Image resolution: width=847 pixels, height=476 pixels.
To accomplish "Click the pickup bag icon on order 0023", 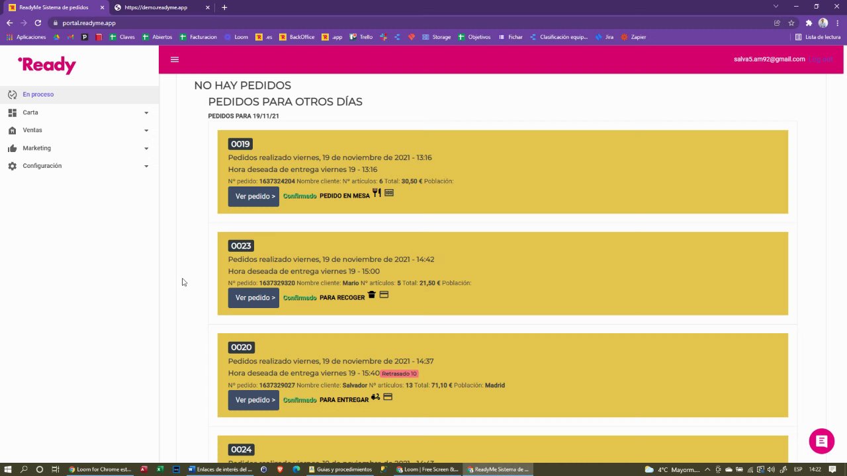I will [x=371, y=295].
